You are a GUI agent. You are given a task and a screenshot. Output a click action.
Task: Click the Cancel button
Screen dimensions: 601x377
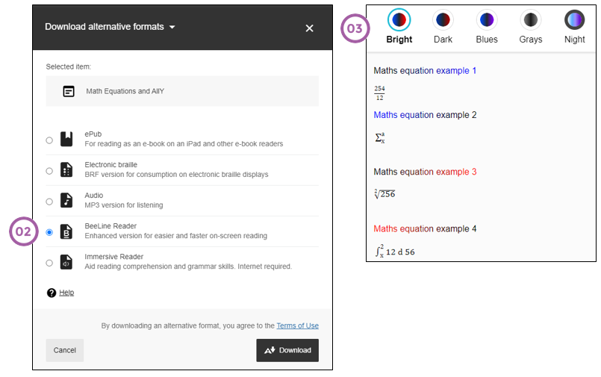[65, 350]
